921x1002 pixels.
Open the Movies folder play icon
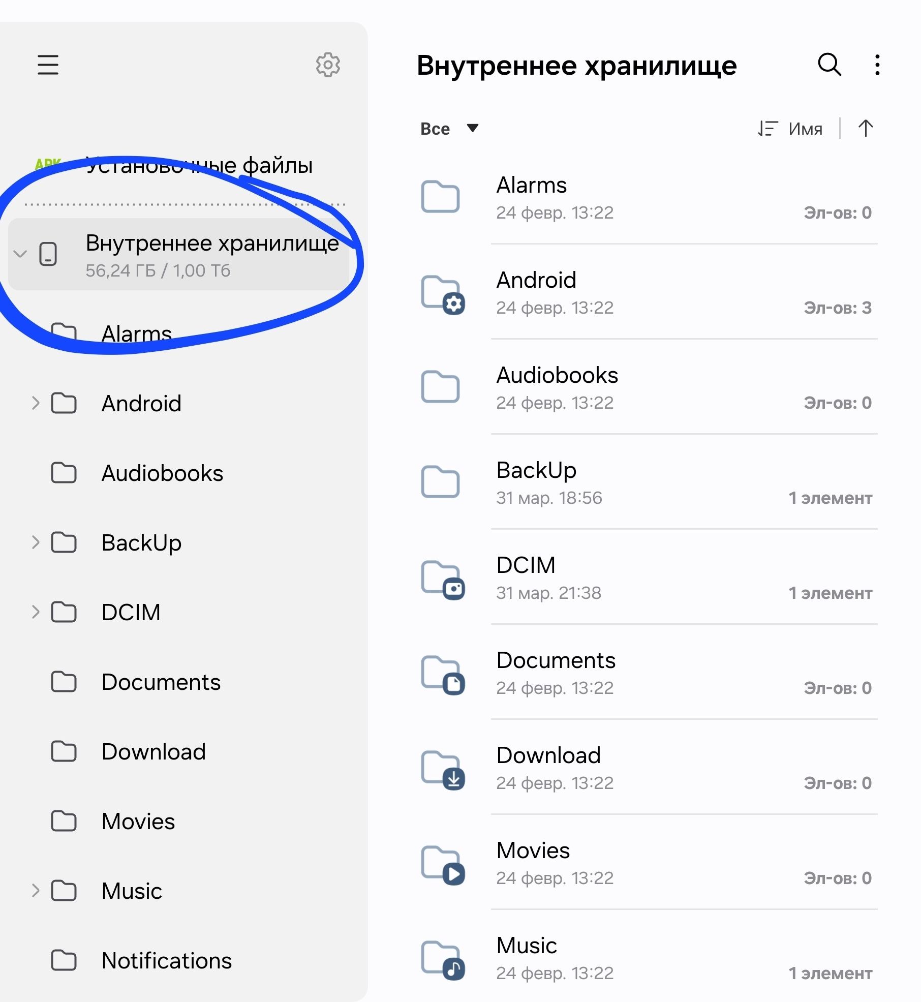[443, 865]
